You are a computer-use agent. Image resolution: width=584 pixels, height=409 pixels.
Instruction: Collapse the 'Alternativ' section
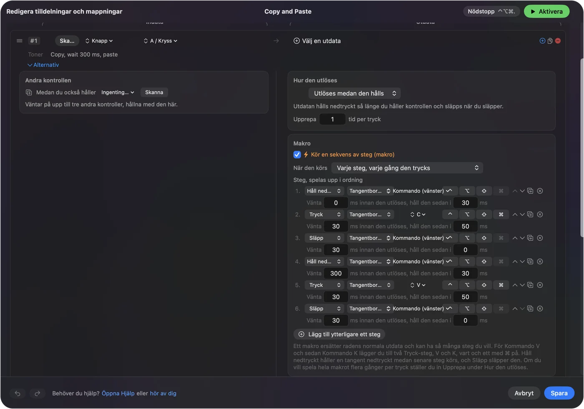pos(43,65)
